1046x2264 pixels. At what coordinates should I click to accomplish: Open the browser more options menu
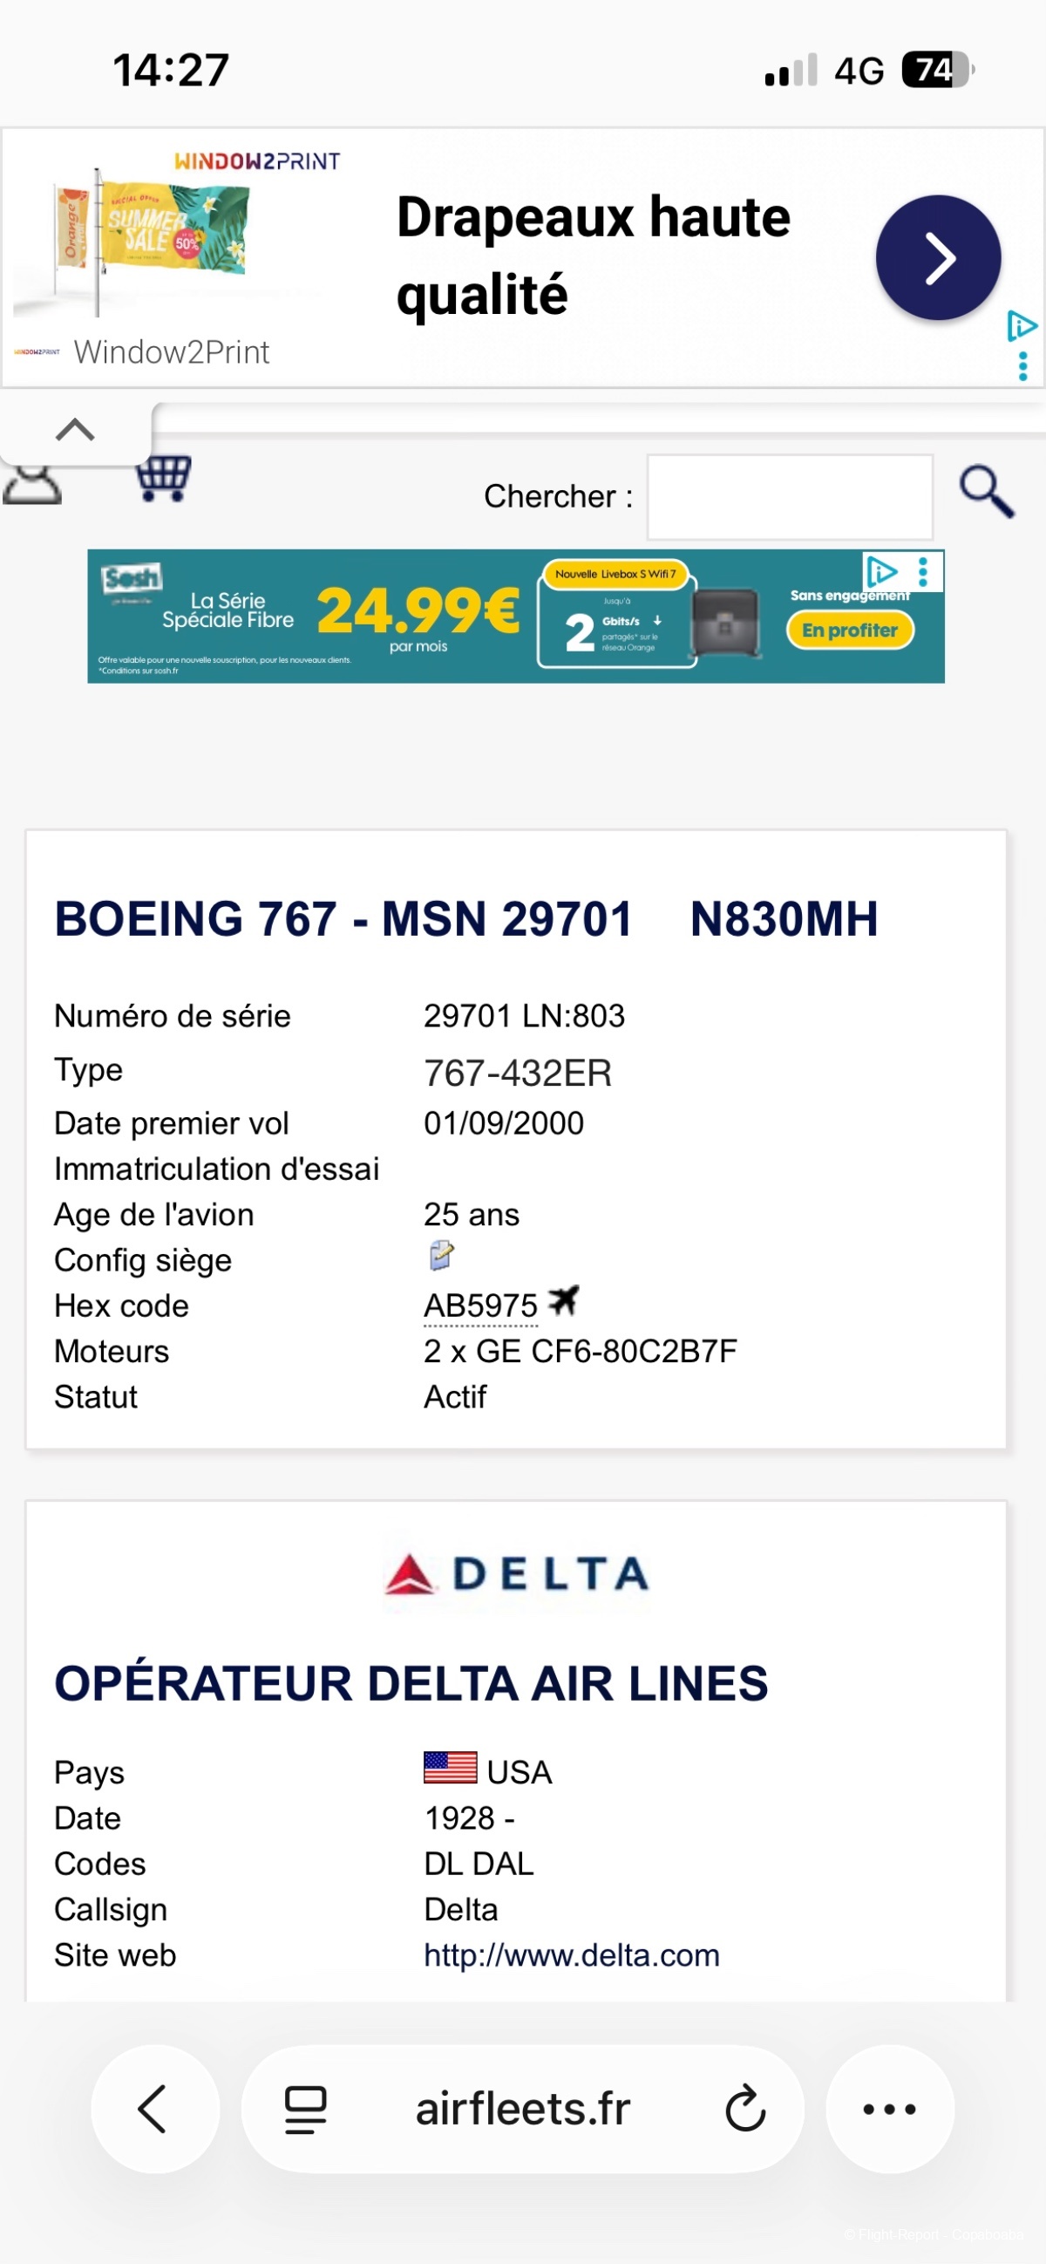point(890,2109)
